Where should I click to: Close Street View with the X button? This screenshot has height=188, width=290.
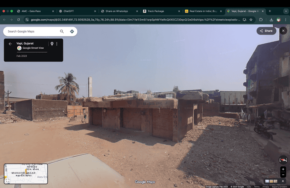tap(283, 31)
